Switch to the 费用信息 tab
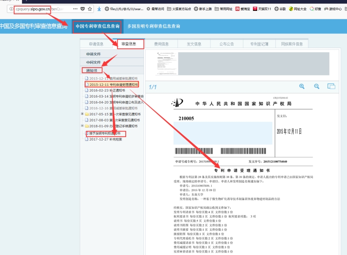This screenshot has width=347, height=255. 161,44
